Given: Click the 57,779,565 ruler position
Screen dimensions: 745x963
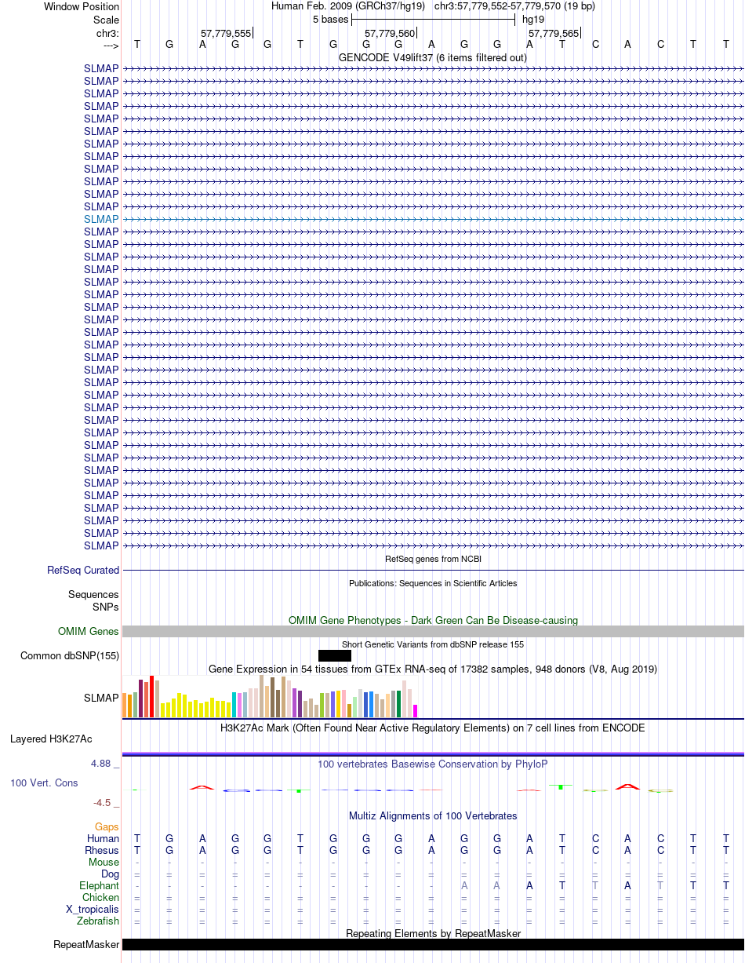Looking at the screenshot, I should (x=554, y=33).
